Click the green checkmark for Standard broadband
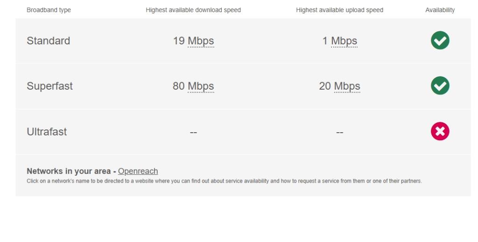Screen dimensions: 478x242 tap(440, 40)
